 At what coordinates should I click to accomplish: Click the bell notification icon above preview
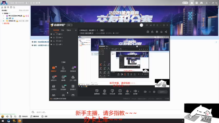pyautogui.click(x=161, y=32)
